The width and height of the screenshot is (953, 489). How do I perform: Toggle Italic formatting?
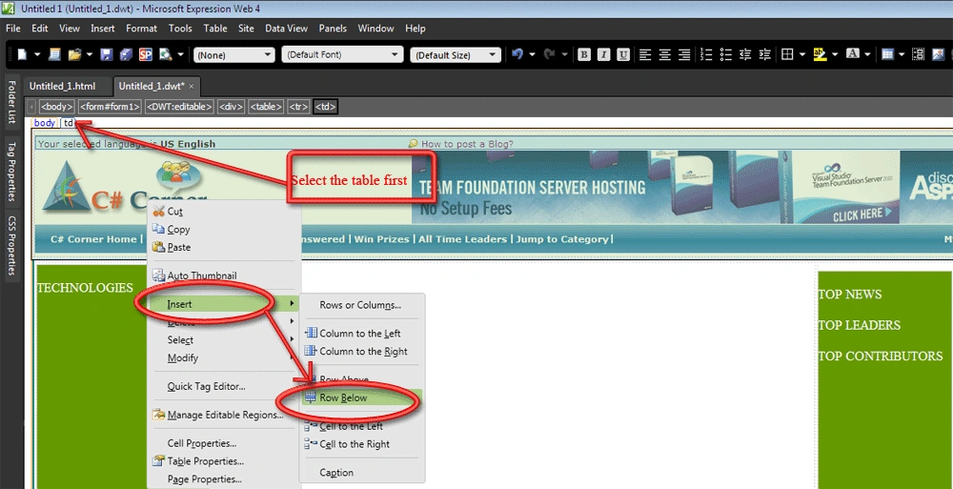tap(603, 54)
